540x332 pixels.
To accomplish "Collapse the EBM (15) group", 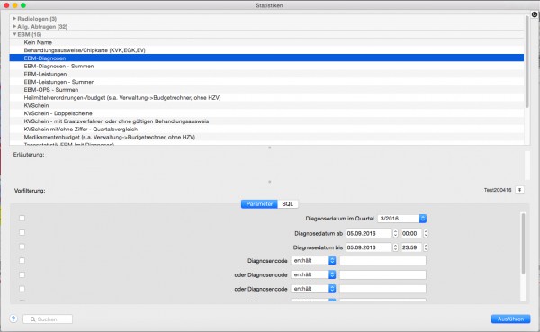I will 14,34.
